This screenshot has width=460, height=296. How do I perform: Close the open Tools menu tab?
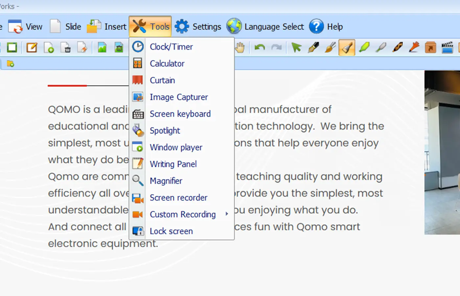click(150, 26)
